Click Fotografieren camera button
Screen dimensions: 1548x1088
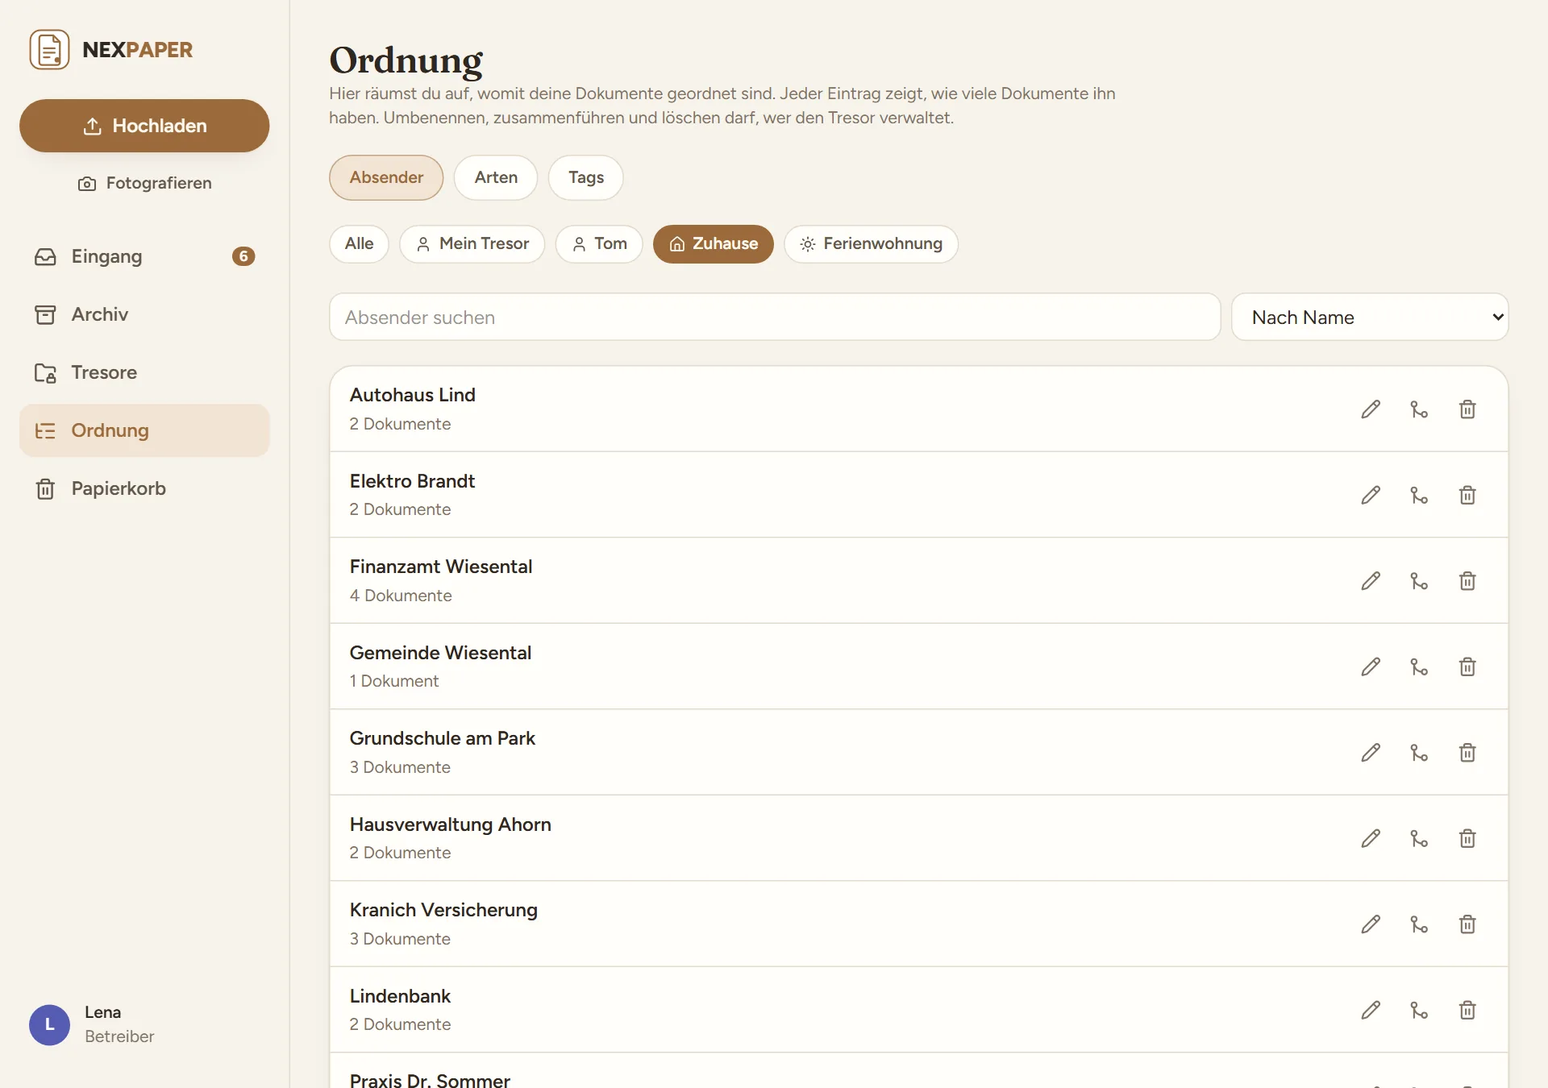144,183
